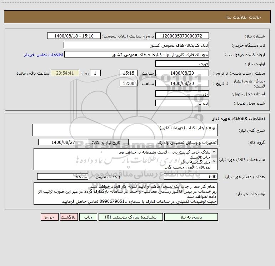Click specifications line جلد:گلاسه براق
Image resolution: width=275 pixels, height=266 pixels.
coord(196,162)
